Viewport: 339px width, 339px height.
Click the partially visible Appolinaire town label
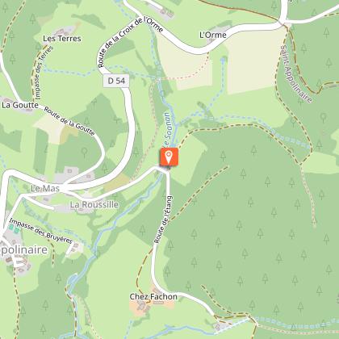tap(23, 250)
